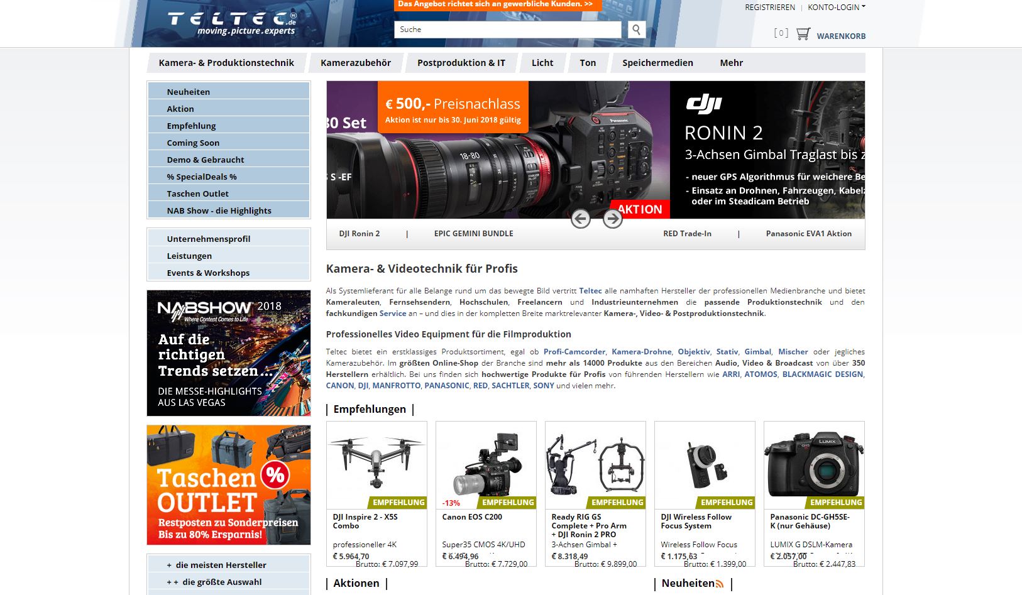Open the shopping cart icon
This screenshot has height=595, width=1022.
point(803,35)
